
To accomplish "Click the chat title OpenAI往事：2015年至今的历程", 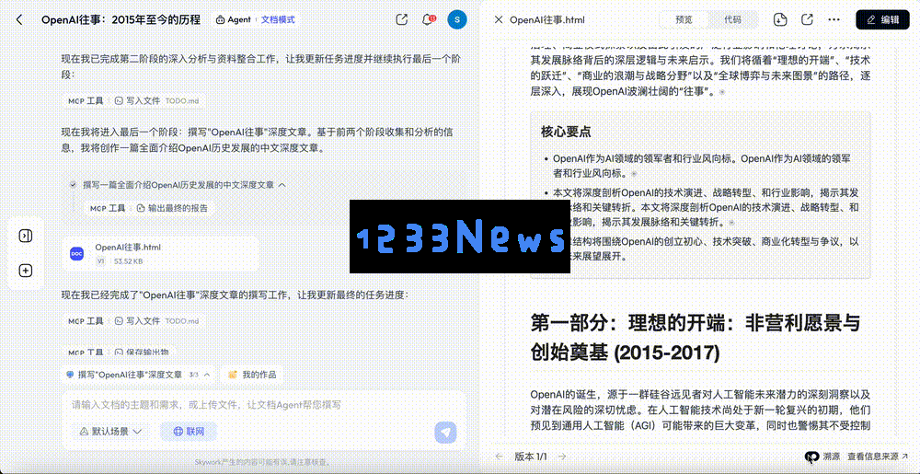I will tap(121, 19).
